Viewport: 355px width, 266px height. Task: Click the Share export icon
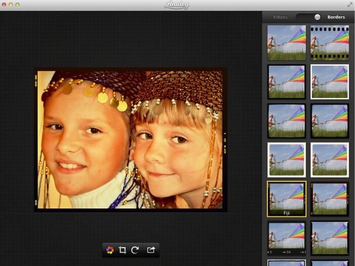(151, 250)
